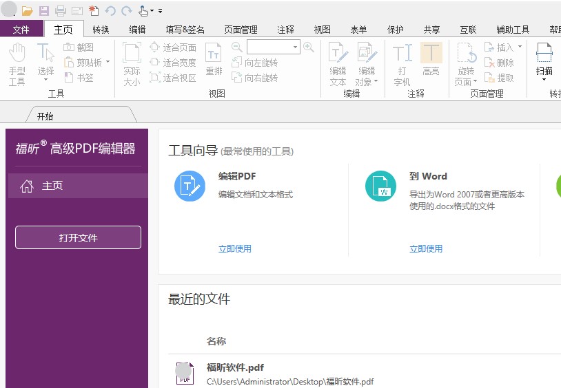
Task: Switch to the 主页 ribbon tab
Action: click(63, 30)
